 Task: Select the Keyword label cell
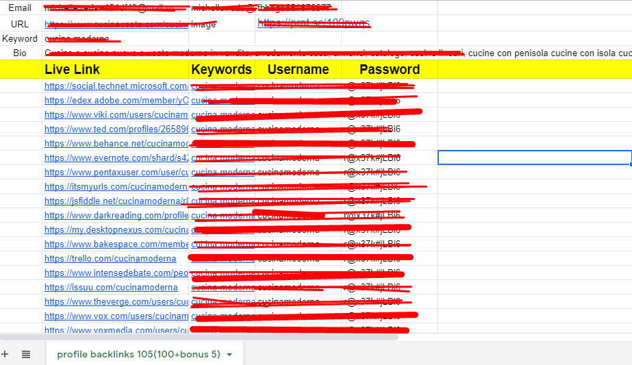[x=20, y=39]
